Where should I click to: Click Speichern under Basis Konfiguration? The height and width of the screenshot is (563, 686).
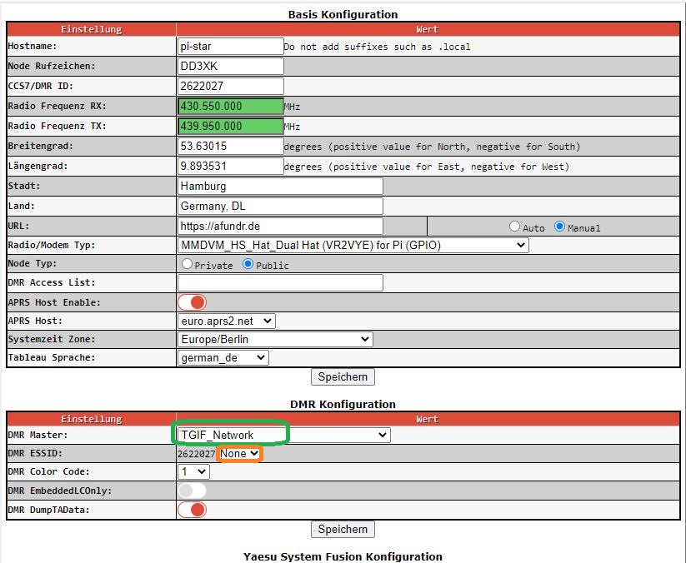tap(343, 376)
